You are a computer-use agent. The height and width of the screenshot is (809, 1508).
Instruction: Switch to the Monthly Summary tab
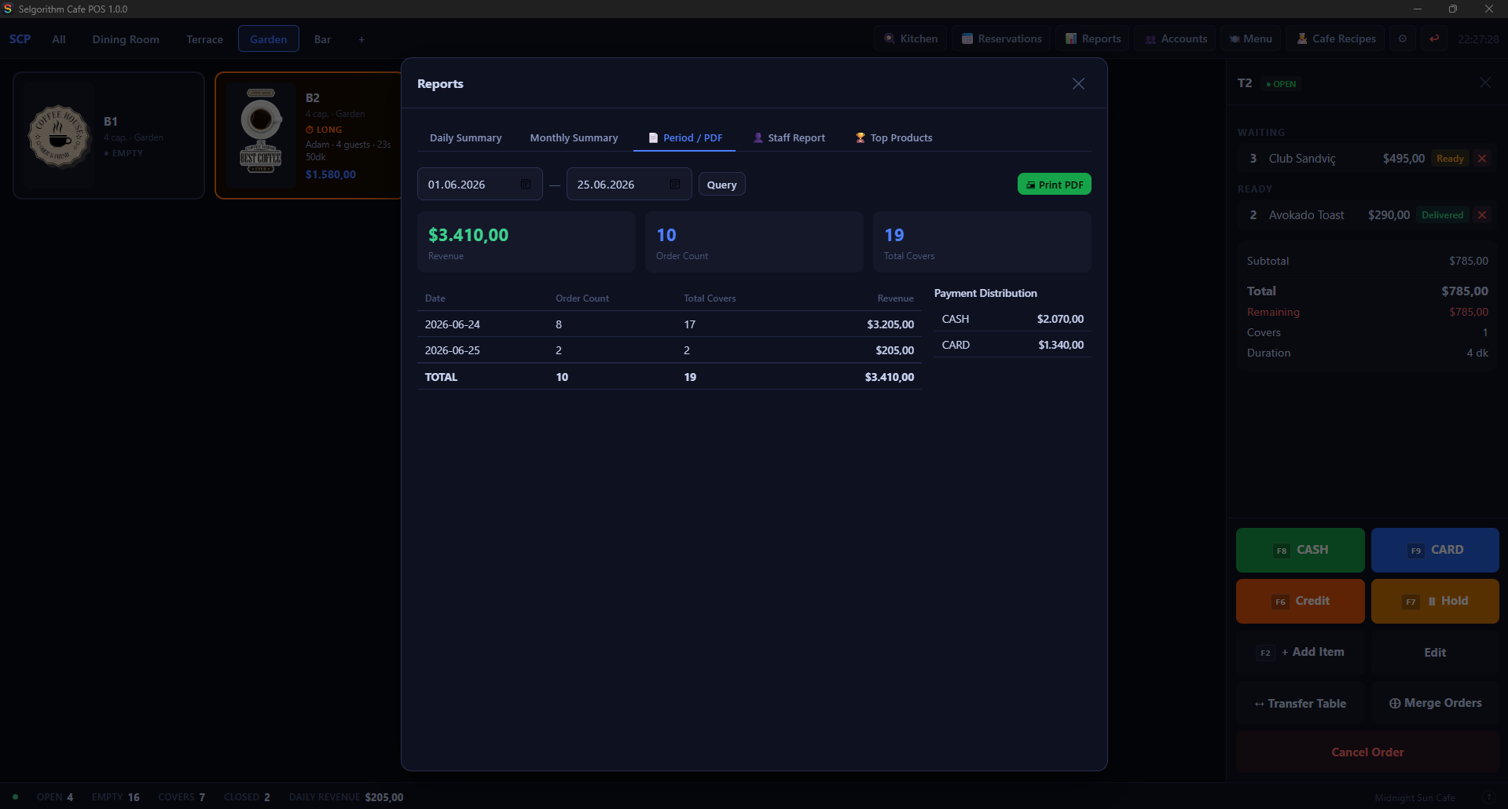coord(574,137)
